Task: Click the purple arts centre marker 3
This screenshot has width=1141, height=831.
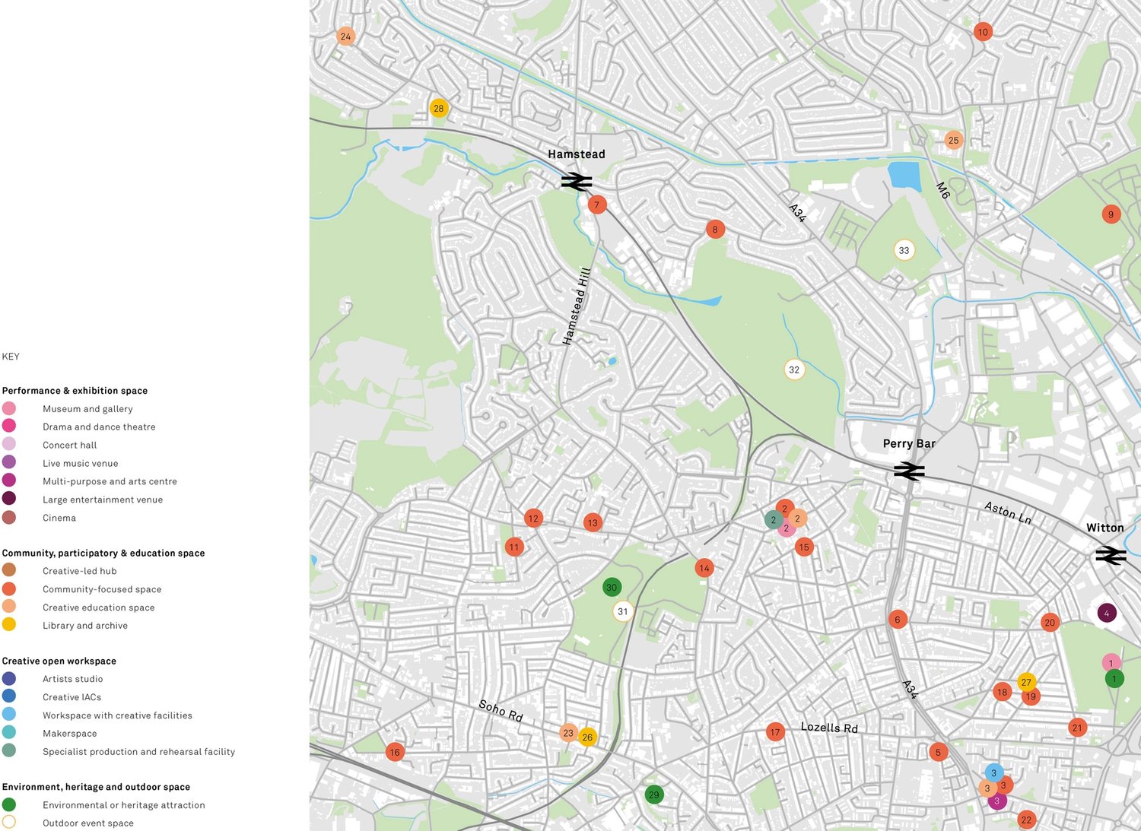Action: pyautogui.click(x=997, y=801)
